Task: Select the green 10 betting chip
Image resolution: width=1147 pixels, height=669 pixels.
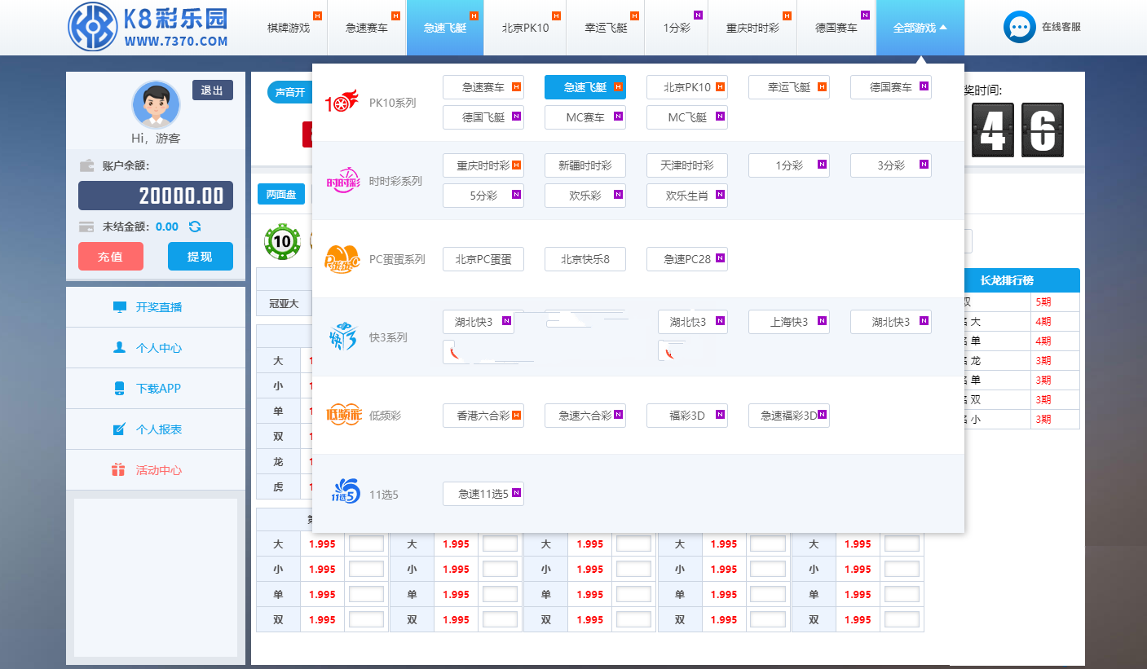Action: (282, 241)
